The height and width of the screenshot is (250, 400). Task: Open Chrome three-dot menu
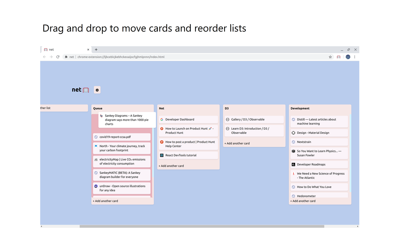click(x=355, y=57)
